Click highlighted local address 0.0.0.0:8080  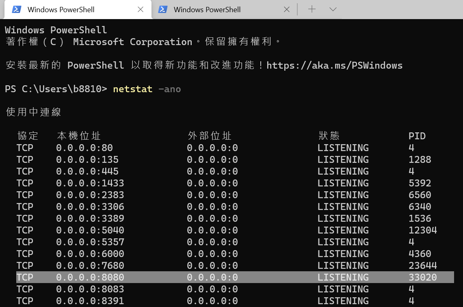point(90,277)
